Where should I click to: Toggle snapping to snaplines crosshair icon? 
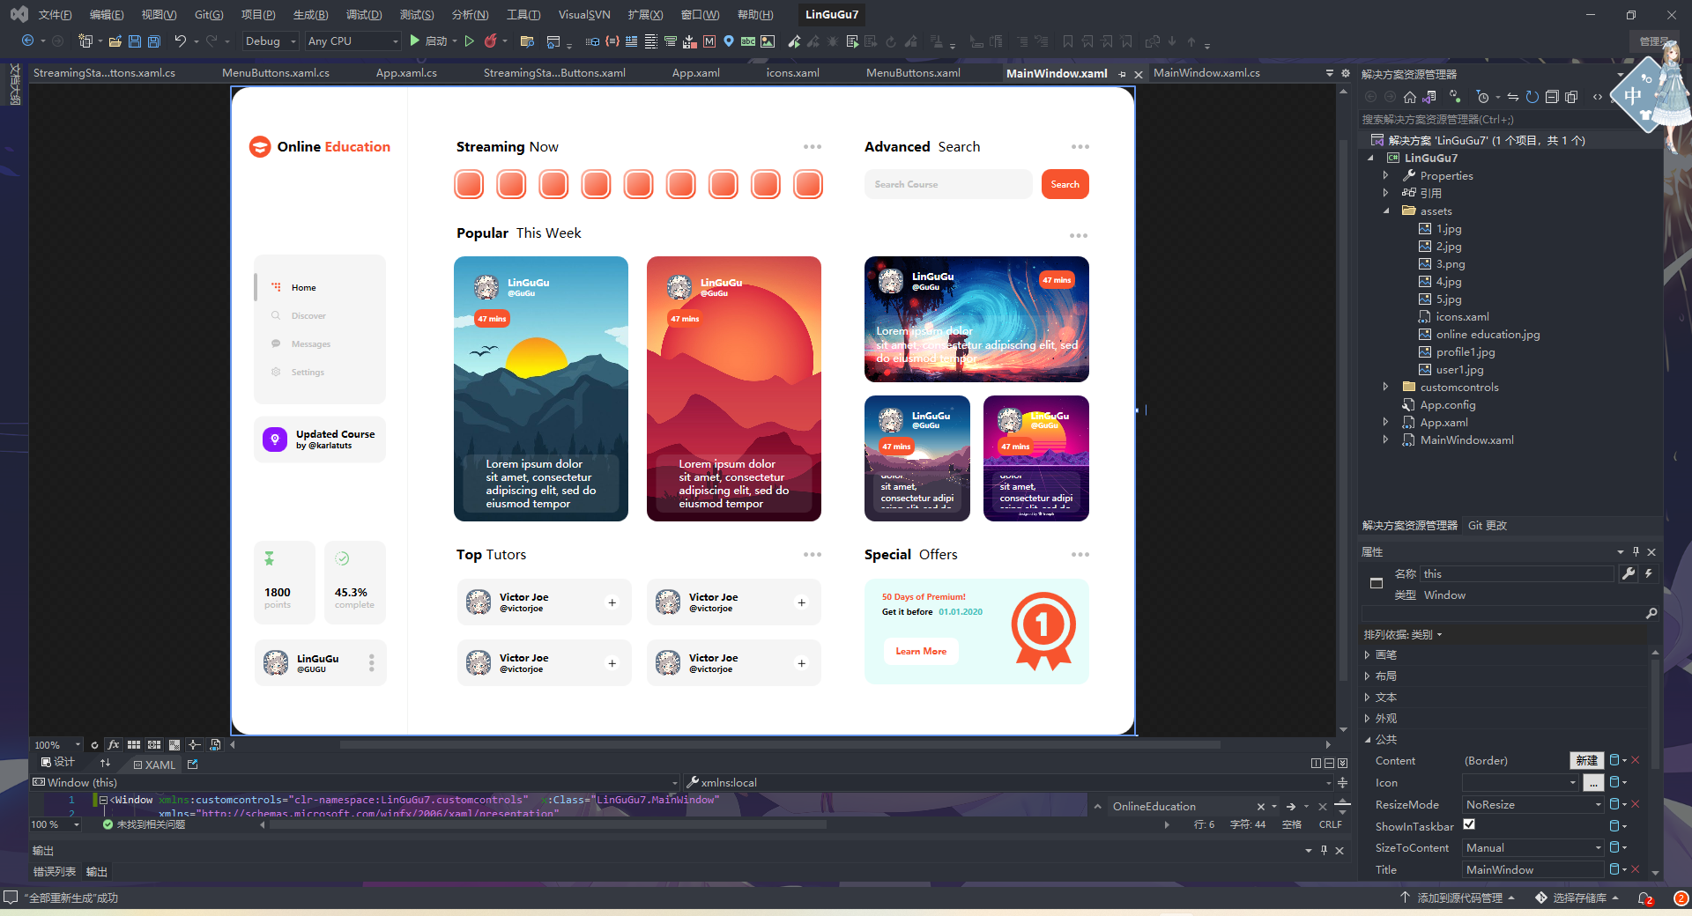tap(195, 745)
